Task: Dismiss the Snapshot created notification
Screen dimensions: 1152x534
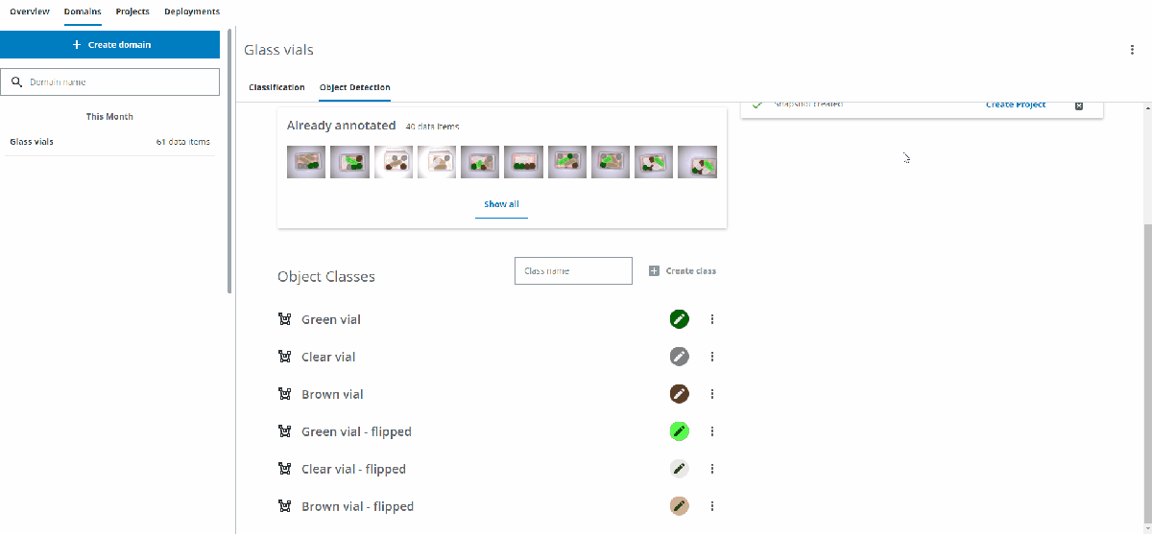Action: (1079, 104)
